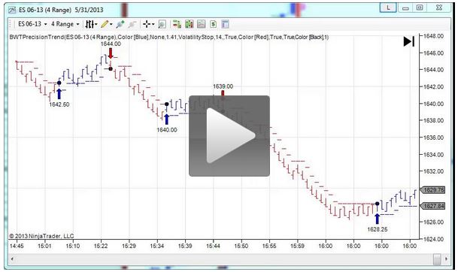The image size is (458, 272).
Task: Click the 1644.00 signal price label
Action: pos(111,44)
